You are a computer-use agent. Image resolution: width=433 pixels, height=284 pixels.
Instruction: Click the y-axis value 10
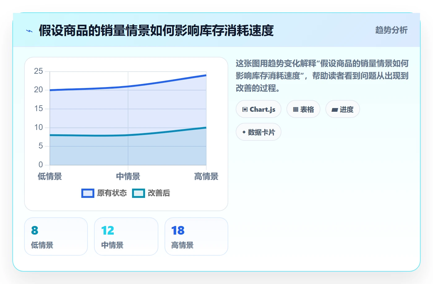39,127
